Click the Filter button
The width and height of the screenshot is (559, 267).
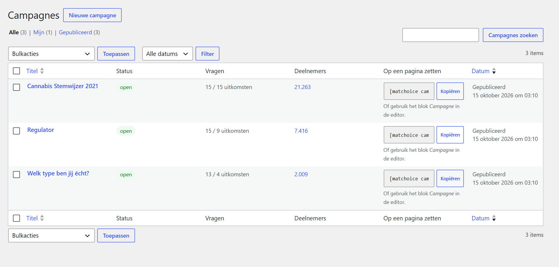pos(207,54)
